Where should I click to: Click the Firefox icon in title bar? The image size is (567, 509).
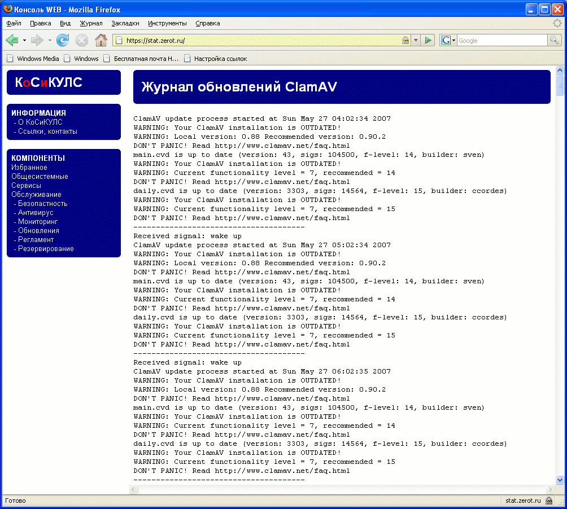click(7, 8)
